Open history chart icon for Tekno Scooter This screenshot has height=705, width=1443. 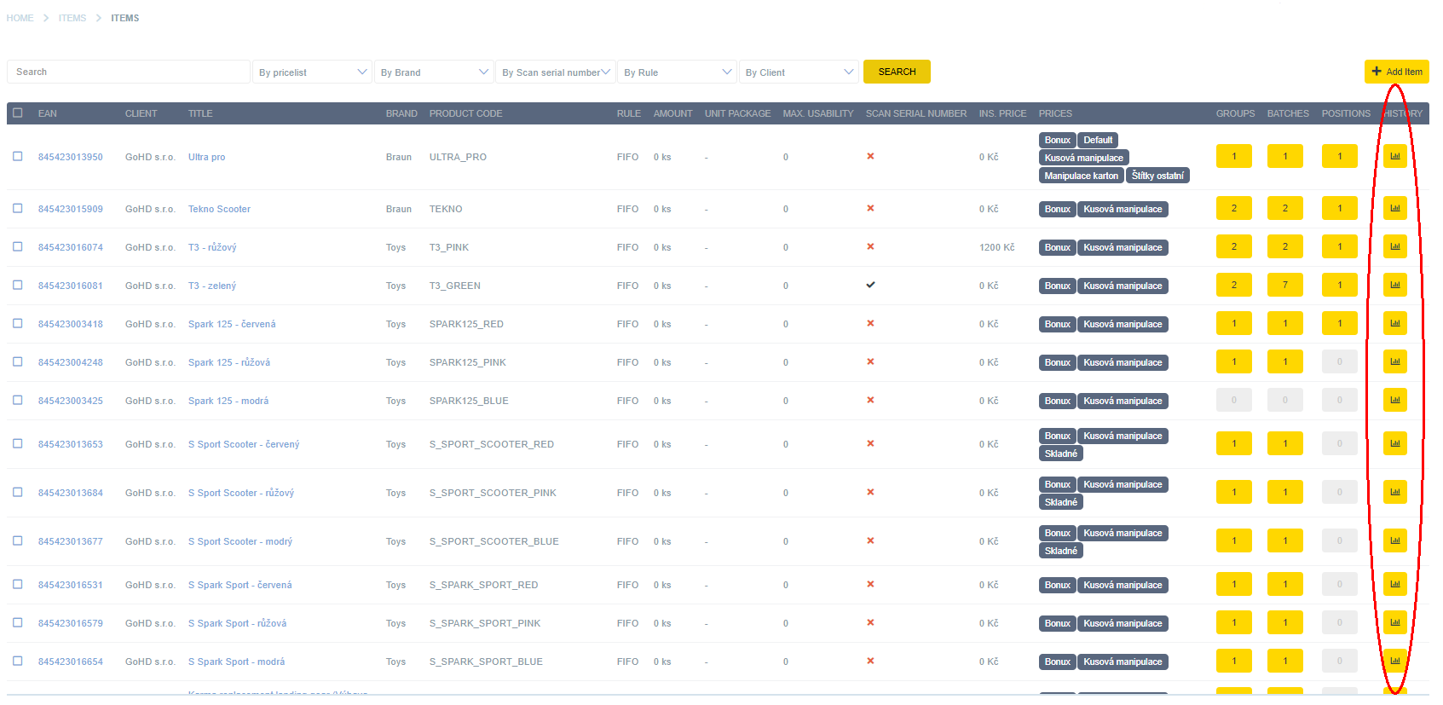(x=1394, y=209)
